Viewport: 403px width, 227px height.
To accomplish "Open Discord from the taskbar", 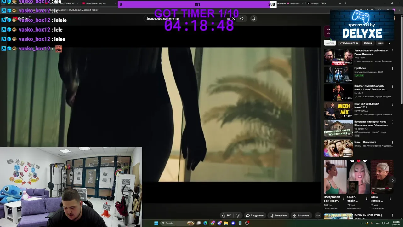I will (x=219, y=223).
